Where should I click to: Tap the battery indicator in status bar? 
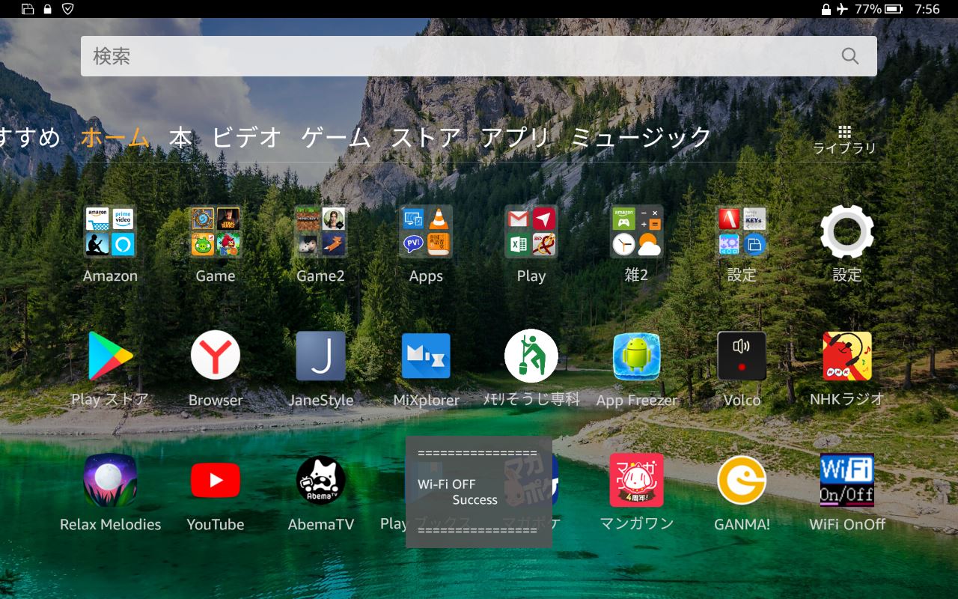coord(894,9)
